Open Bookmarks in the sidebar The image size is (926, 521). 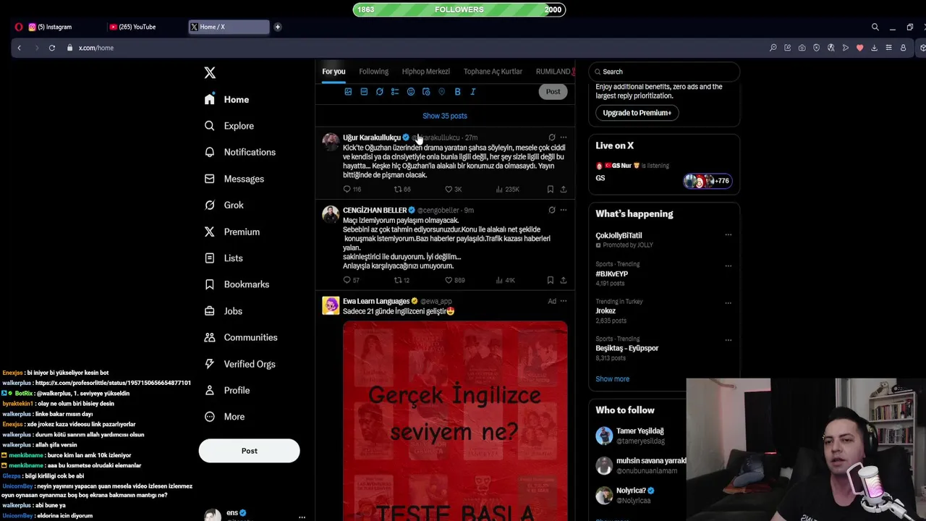[x=237, y=284]
